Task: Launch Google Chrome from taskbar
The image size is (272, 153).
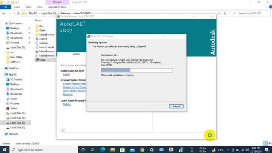Action: click(142, 150)
